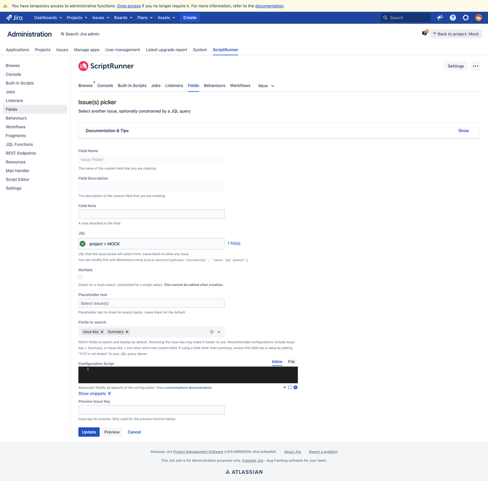488x481 pixels.
Task: Open the customisations documentation link
Action: [188, 387]
